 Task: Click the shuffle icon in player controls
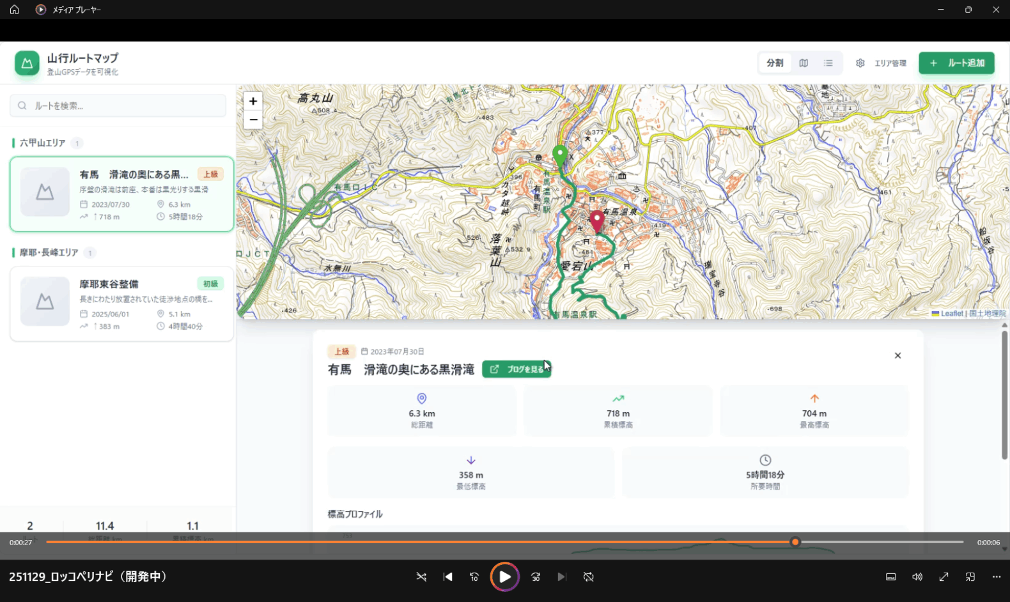[x=421, y=576]
